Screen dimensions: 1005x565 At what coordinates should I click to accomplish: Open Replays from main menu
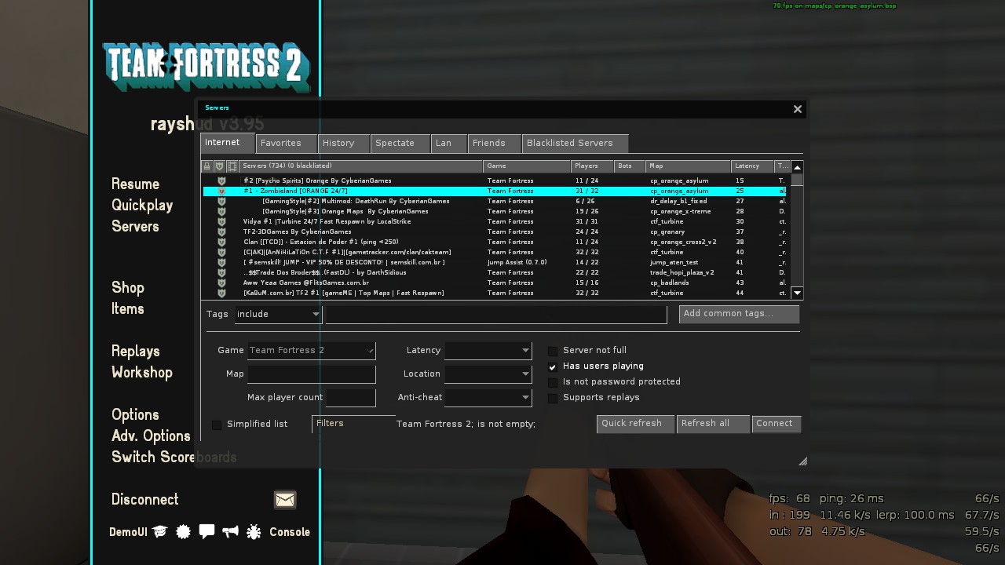tap(136, 352)
